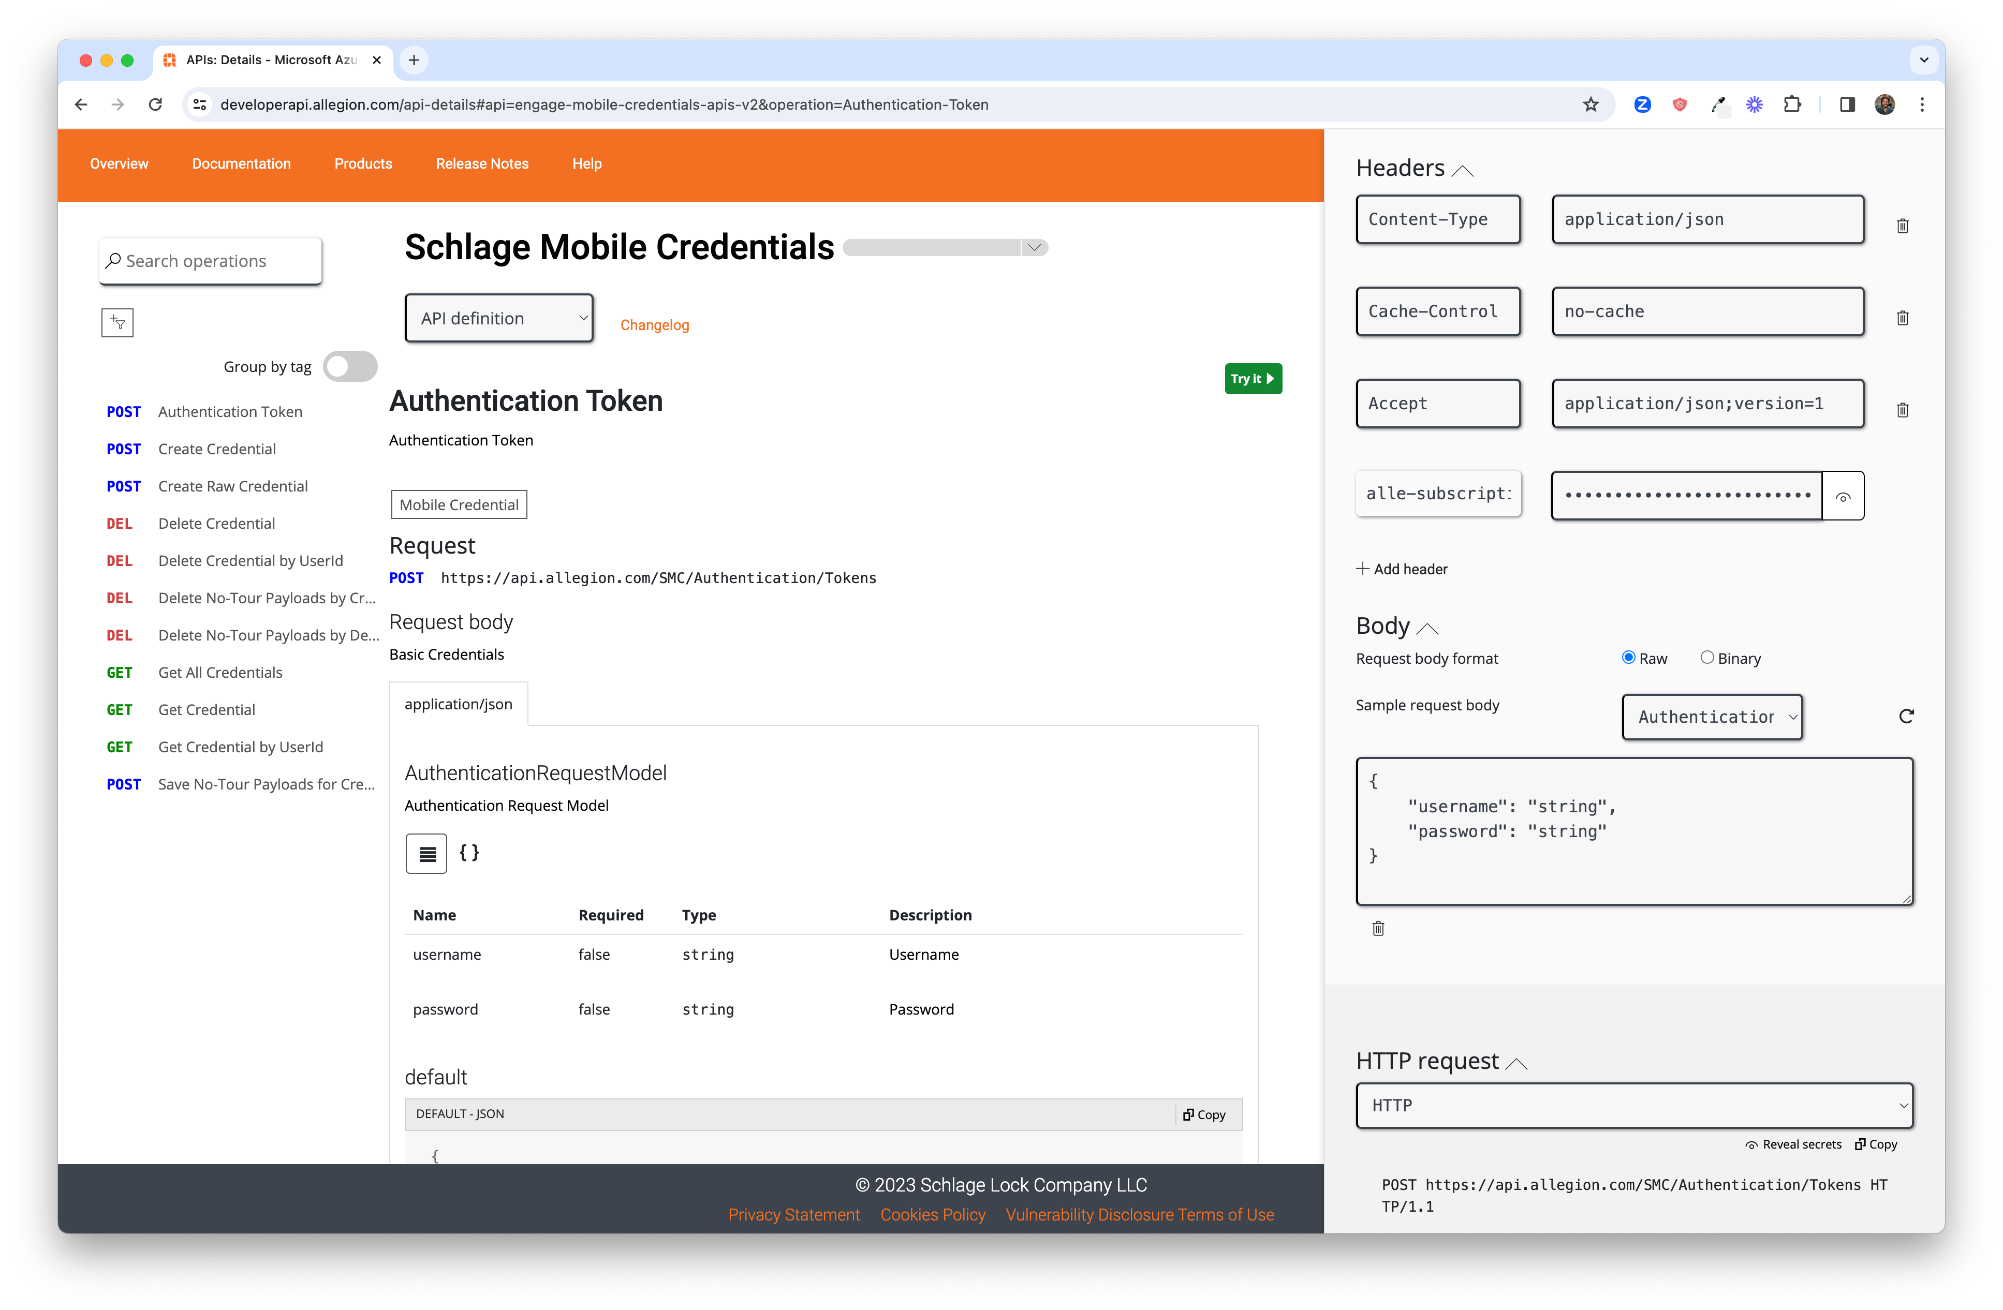This screenshot has height=1310, width=2003.
Task: Click Reveal secrets in HTTP request
Action: coord(1792,1144)
